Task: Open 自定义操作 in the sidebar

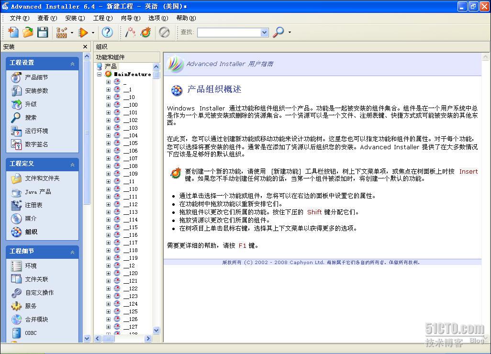Action: (39, 293)
